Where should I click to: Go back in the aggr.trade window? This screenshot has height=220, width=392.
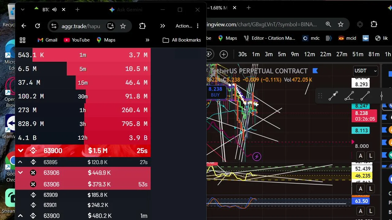(24, 26)
